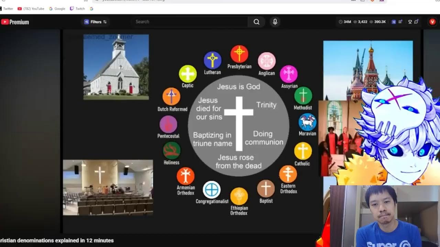Click the Coptic lime cross icon
This screenshot has height=247, width=440.
188,73
